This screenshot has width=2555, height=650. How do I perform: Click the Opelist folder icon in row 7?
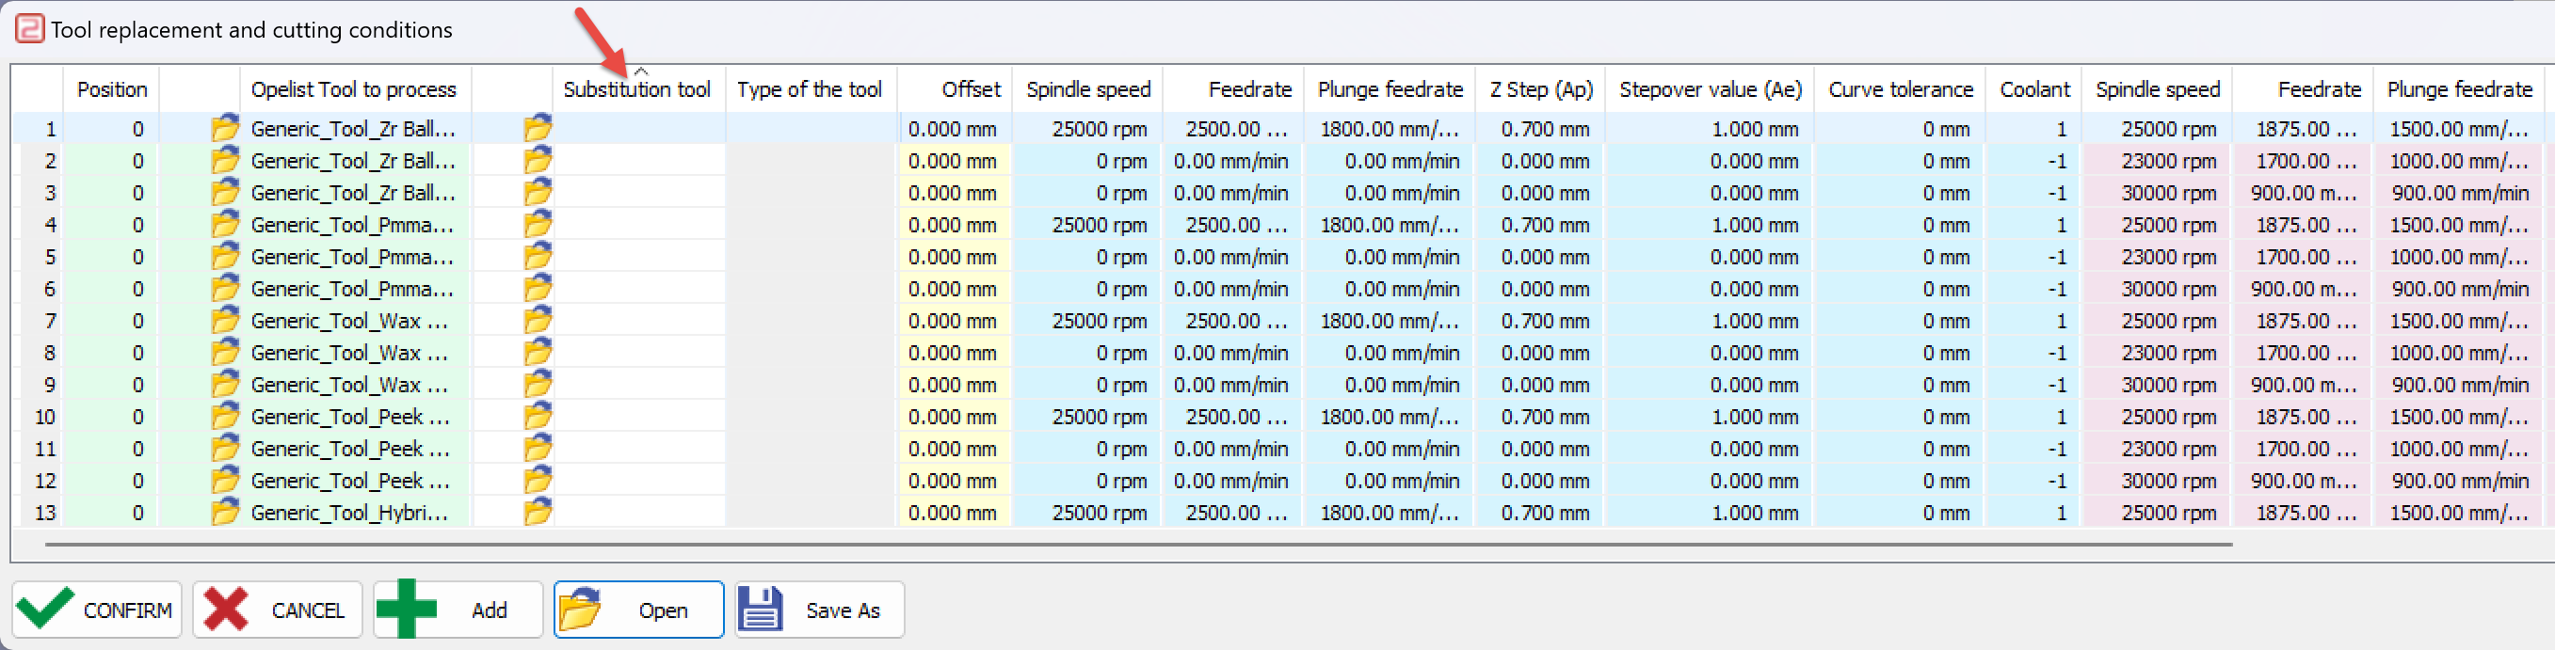[x=225, y=320]
